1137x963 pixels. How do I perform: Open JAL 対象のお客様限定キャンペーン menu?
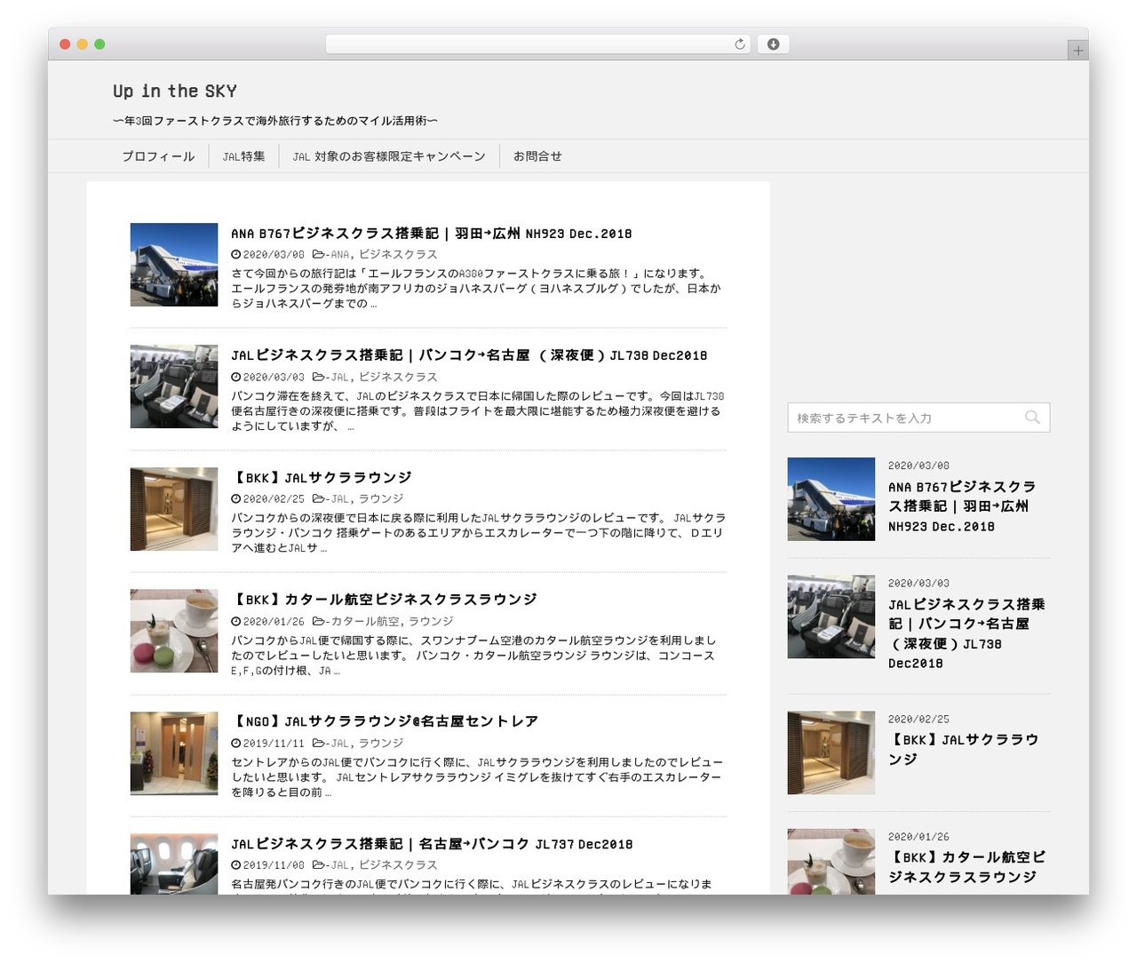click(389, 156)
